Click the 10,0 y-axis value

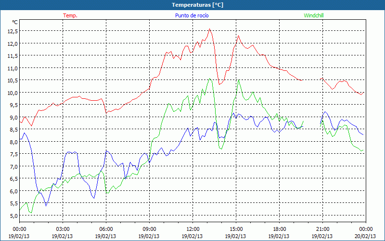tap(13, 93)
